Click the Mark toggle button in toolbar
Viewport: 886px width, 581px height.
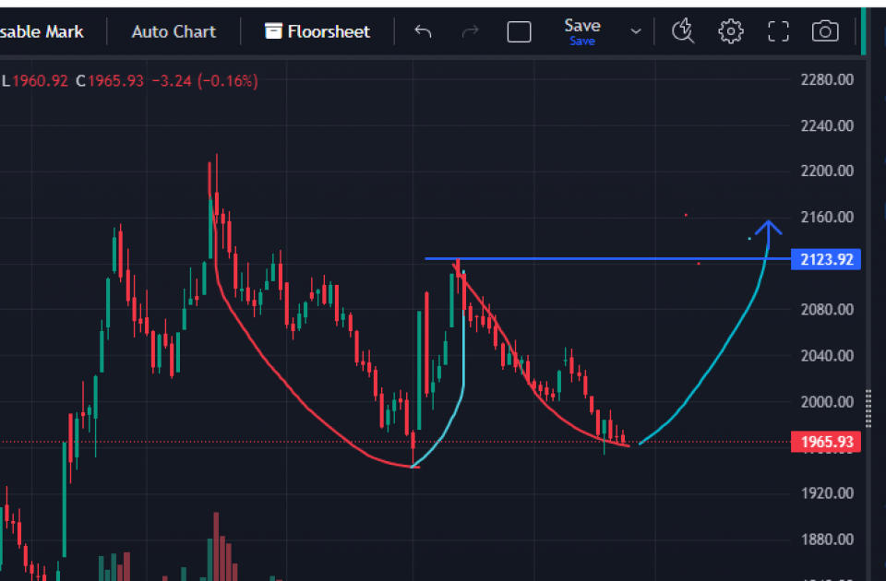coord(42,31)
